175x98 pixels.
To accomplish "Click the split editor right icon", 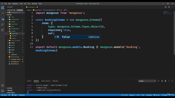I will tap(169, 7).
